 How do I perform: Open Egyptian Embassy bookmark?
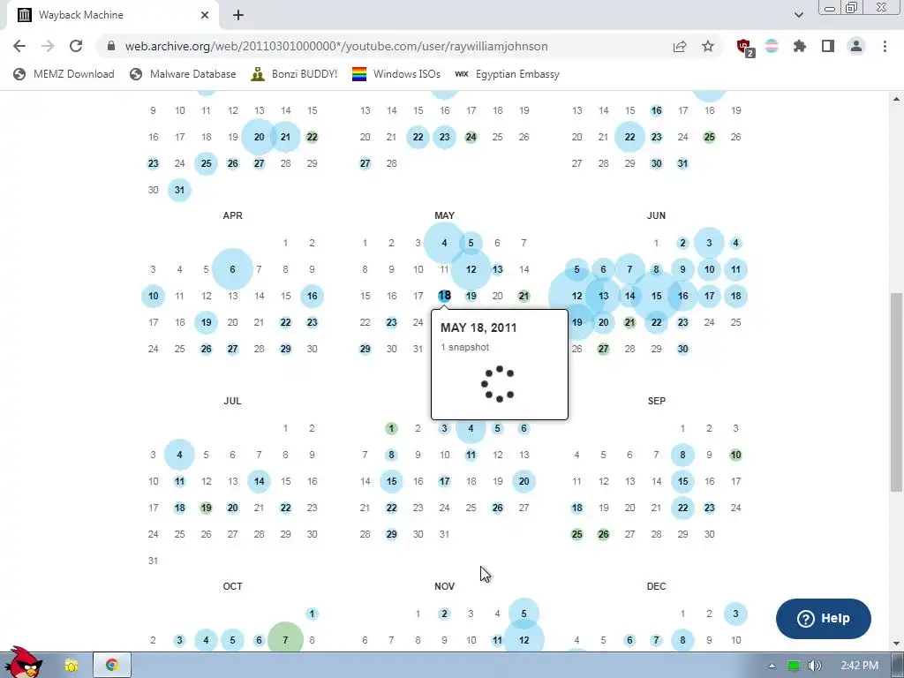pyautogui.click(x=507, y=74)
